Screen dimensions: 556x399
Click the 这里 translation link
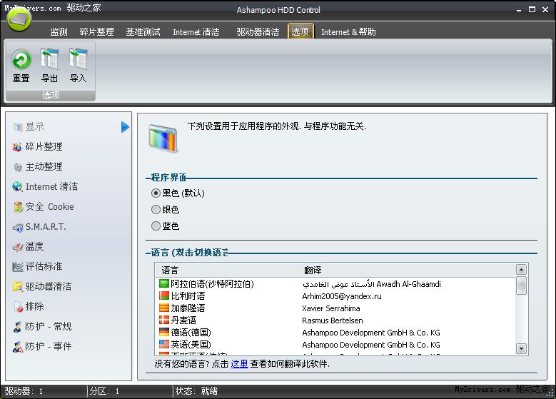239,363
